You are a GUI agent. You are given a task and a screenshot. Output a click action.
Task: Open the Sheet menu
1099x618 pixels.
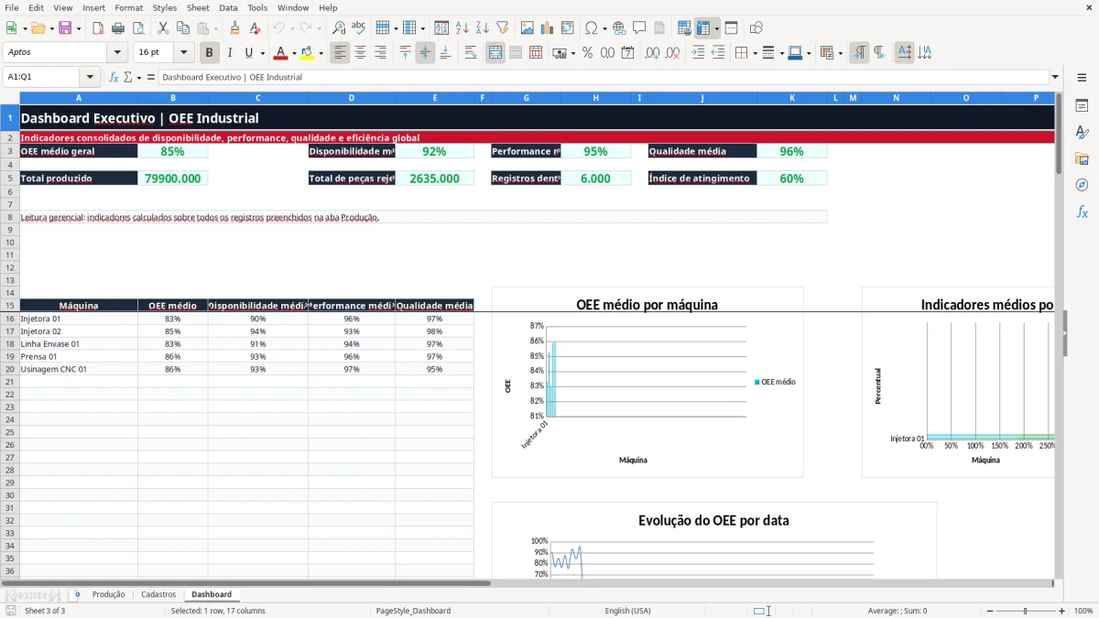[x=198, y=7]
